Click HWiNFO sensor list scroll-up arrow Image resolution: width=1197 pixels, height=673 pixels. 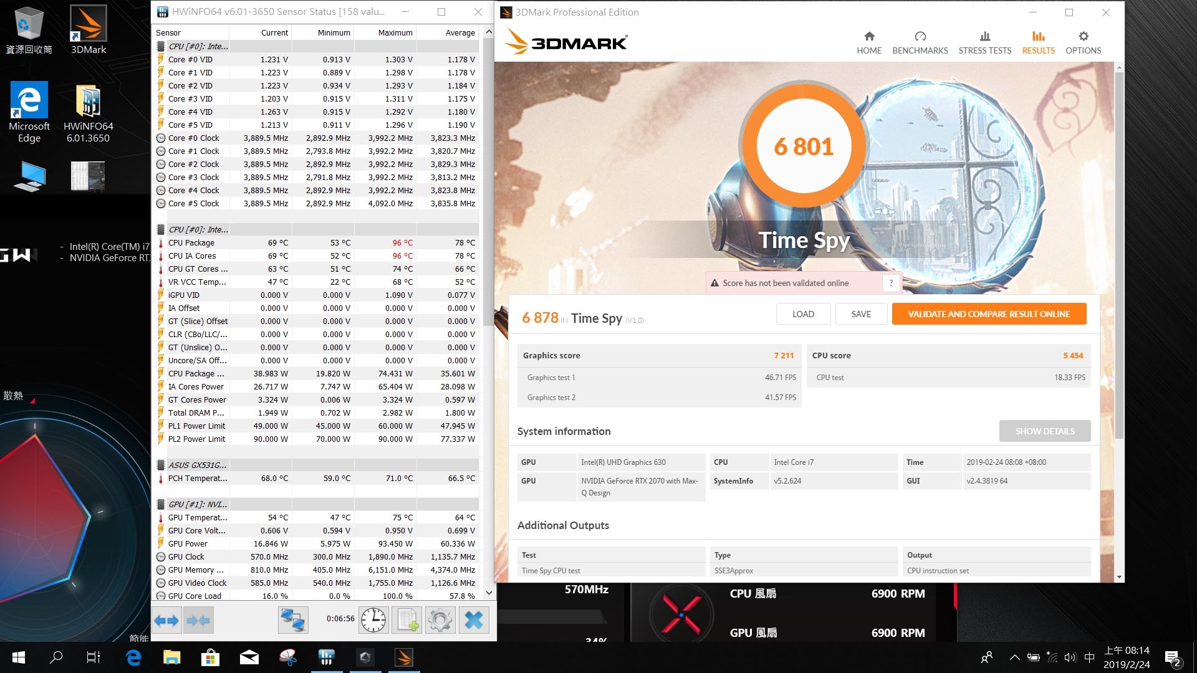pyautogui.click(x=489, y=32)
